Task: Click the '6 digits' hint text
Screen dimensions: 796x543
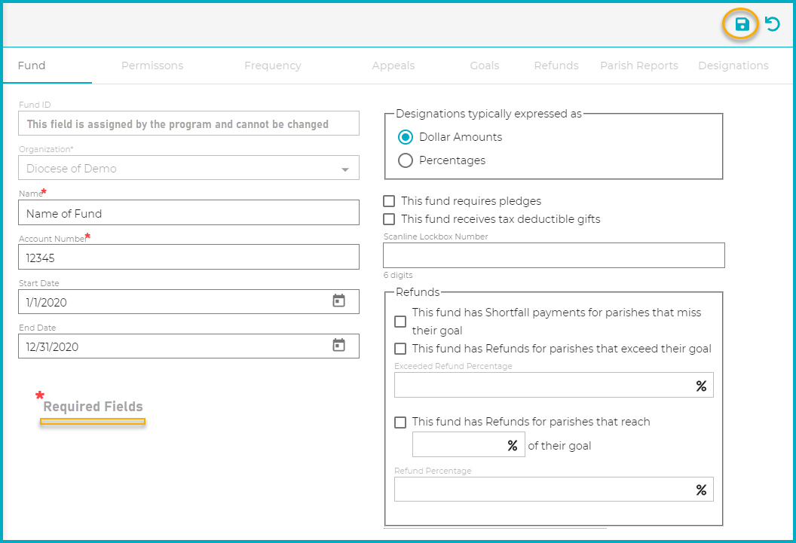Action: [398, 275]
